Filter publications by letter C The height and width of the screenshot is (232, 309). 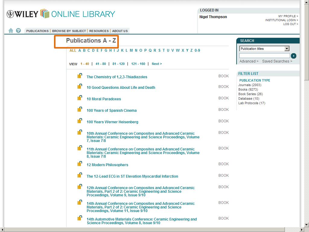point(89,50)
